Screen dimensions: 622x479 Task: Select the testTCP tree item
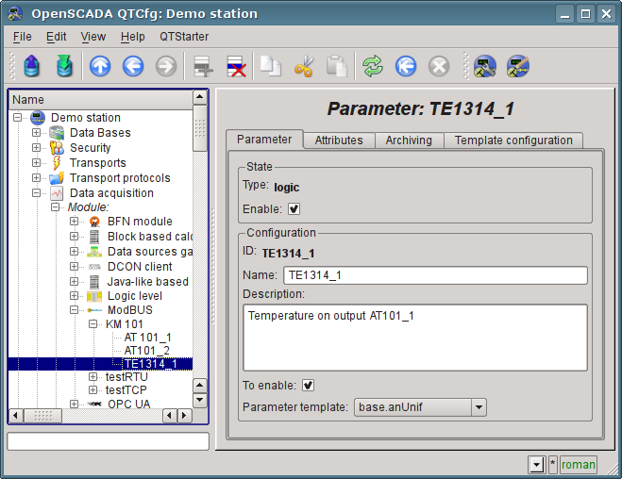coord(126,390)
